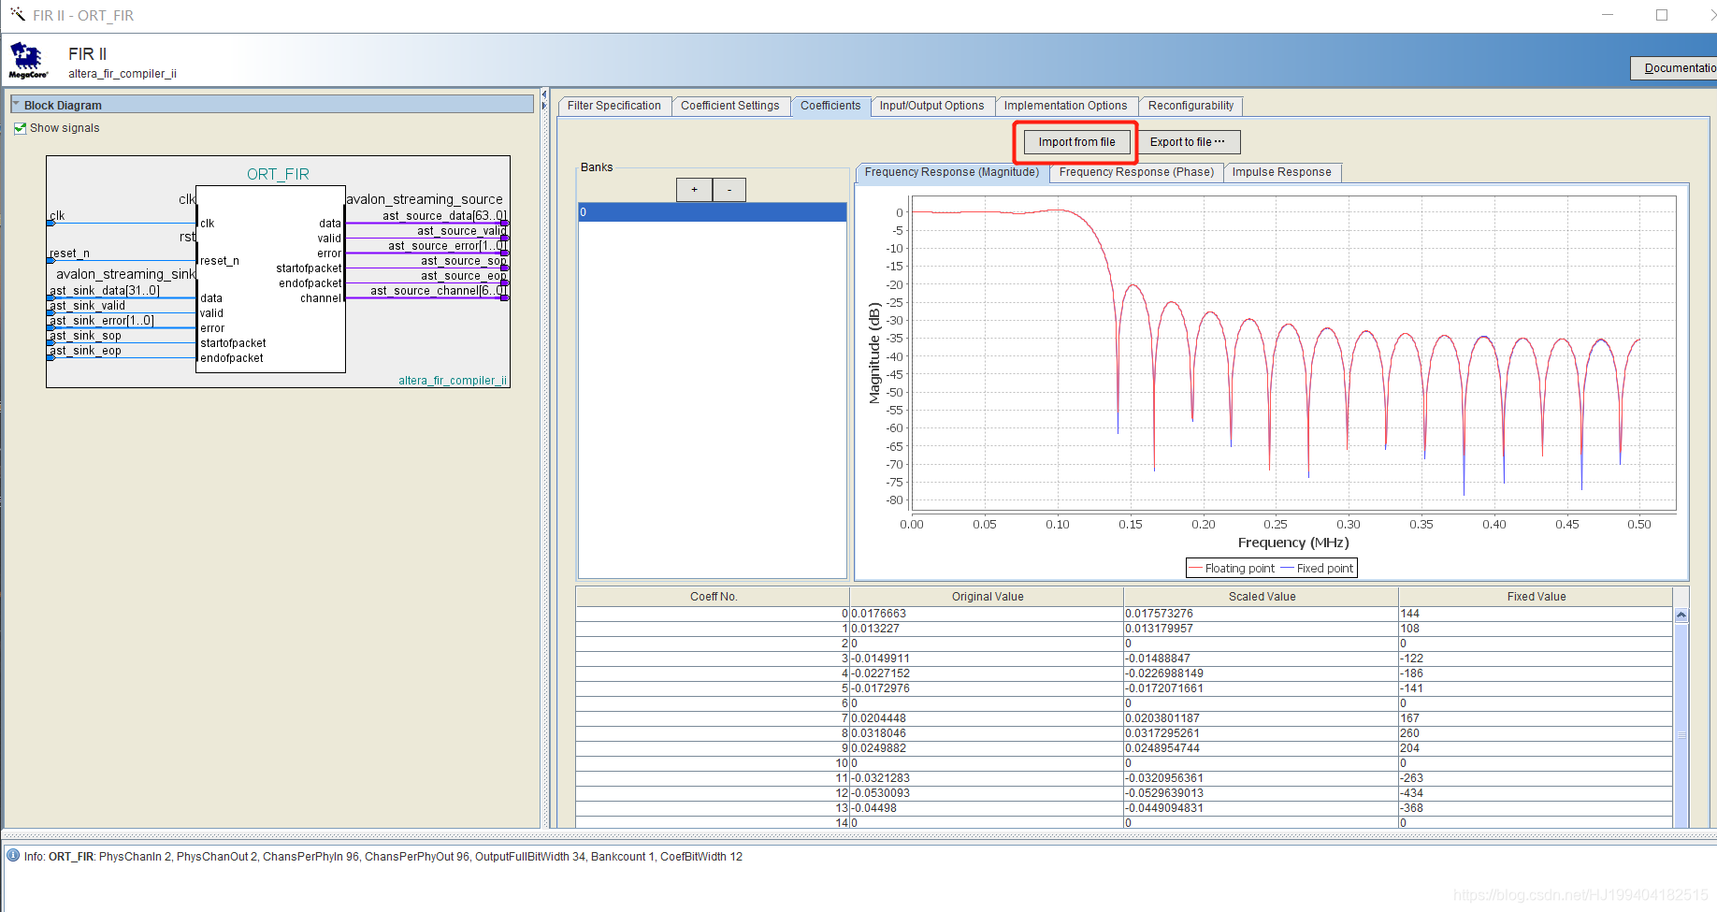Select fixed value cell 260
Screen dimensions: 1717x912
[1536, 733]
